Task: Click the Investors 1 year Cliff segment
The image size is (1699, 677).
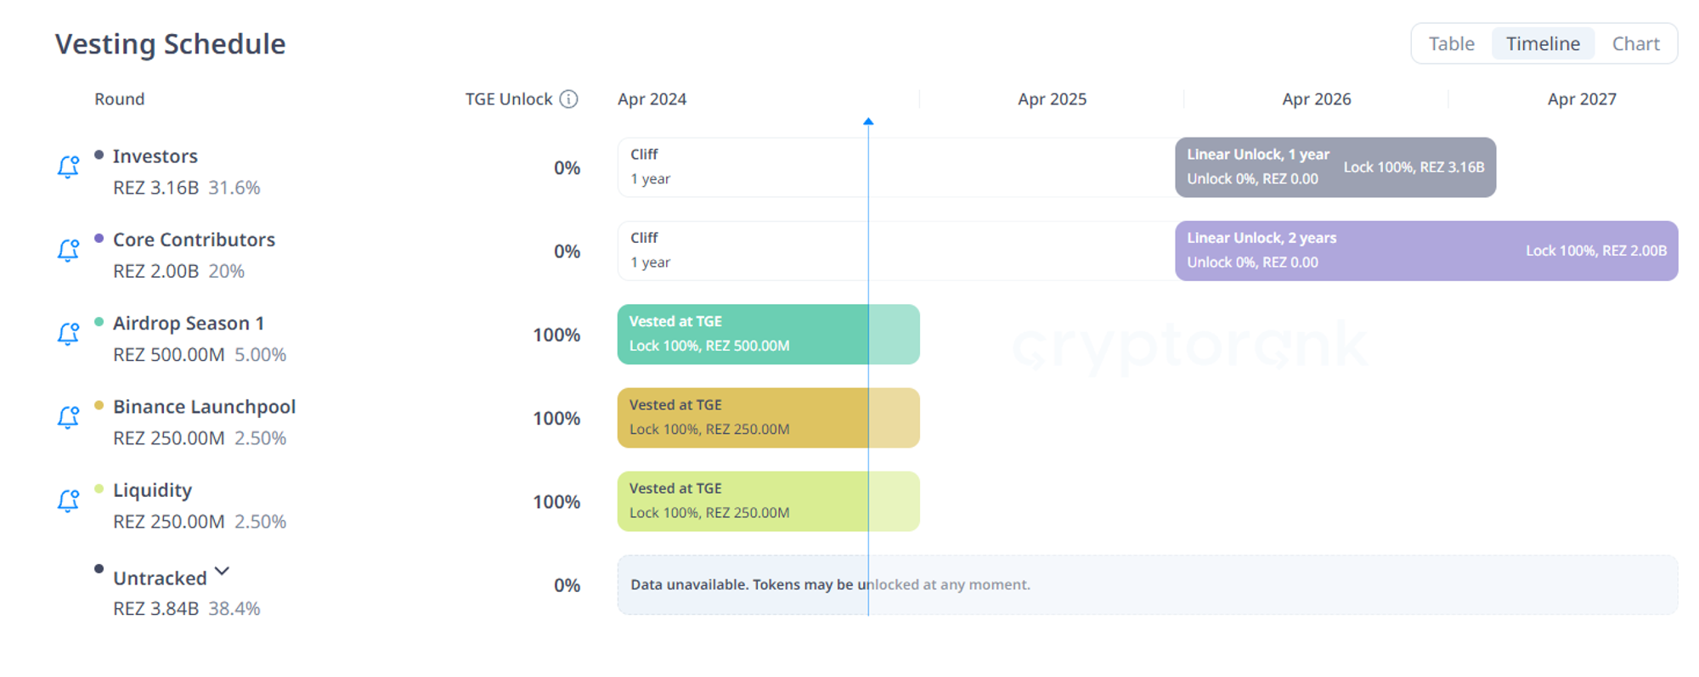Action: [x=896, y=167]
